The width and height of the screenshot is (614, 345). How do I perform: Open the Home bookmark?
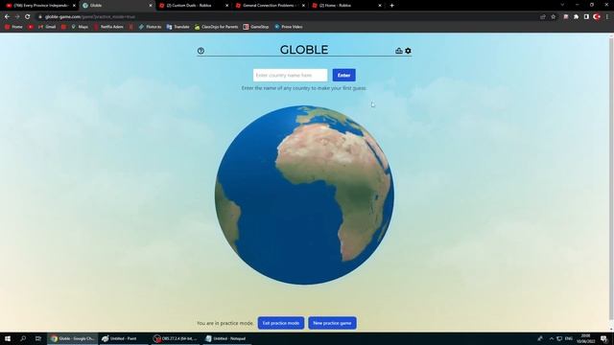[13, 27]
